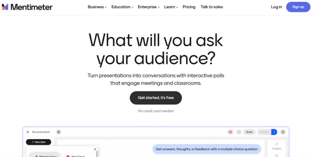
Task: Open the Learn dropdown menu
Action: coord(171,7)
